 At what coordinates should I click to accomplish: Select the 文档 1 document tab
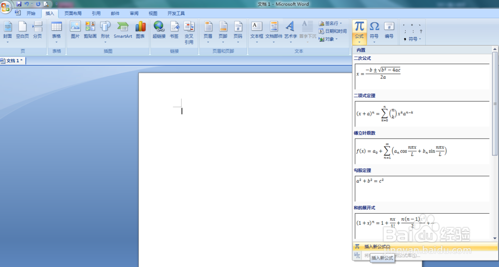pos(13,61)
